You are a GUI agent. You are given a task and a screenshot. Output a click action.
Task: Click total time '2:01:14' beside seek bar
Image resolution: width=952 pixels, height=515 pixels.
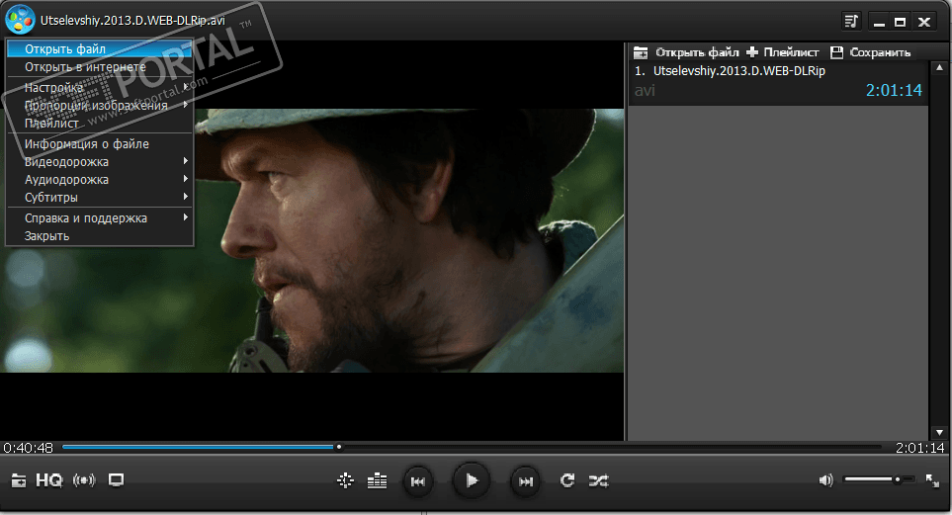click(919, 448)
